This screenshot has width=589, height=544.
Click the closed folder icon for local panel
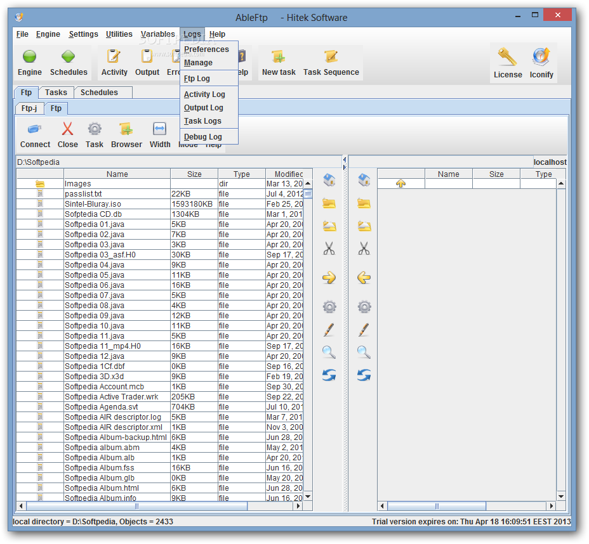click(x=329, y=204)
